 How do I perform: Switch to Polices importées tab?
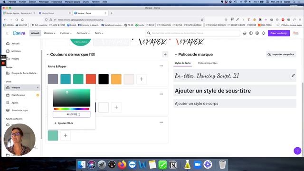pos(208,63)
